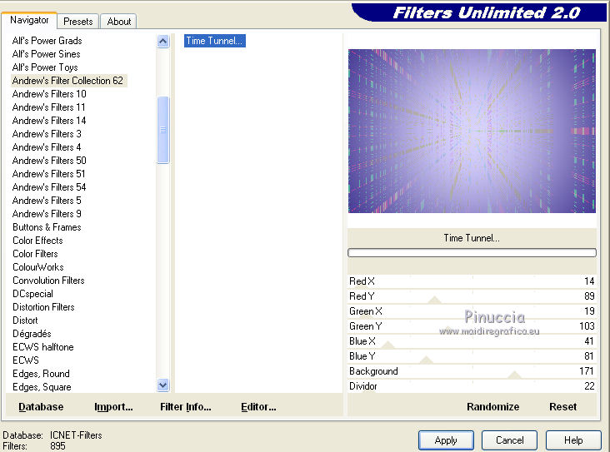Click the category list scrollbar thumb

pos(163,130)
